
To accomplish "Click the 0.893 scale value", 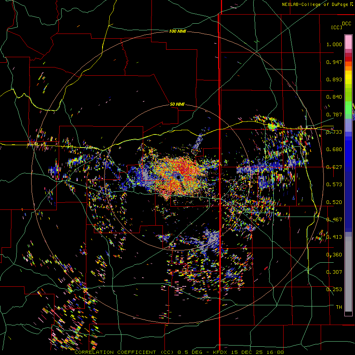I will (x=334, y=79).
